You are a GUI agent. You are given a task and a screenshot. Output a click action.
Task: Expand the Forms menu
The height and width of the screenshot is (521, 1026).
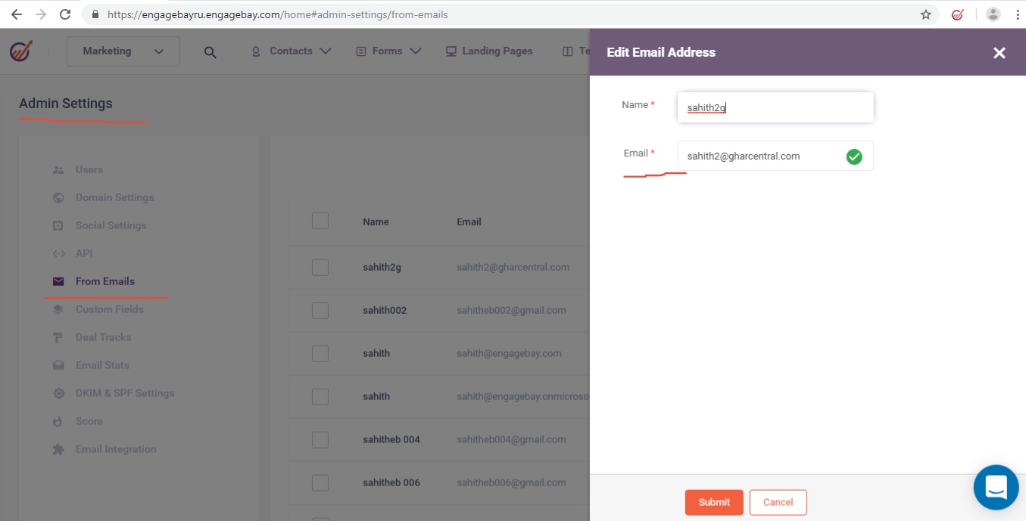point(388,51)
